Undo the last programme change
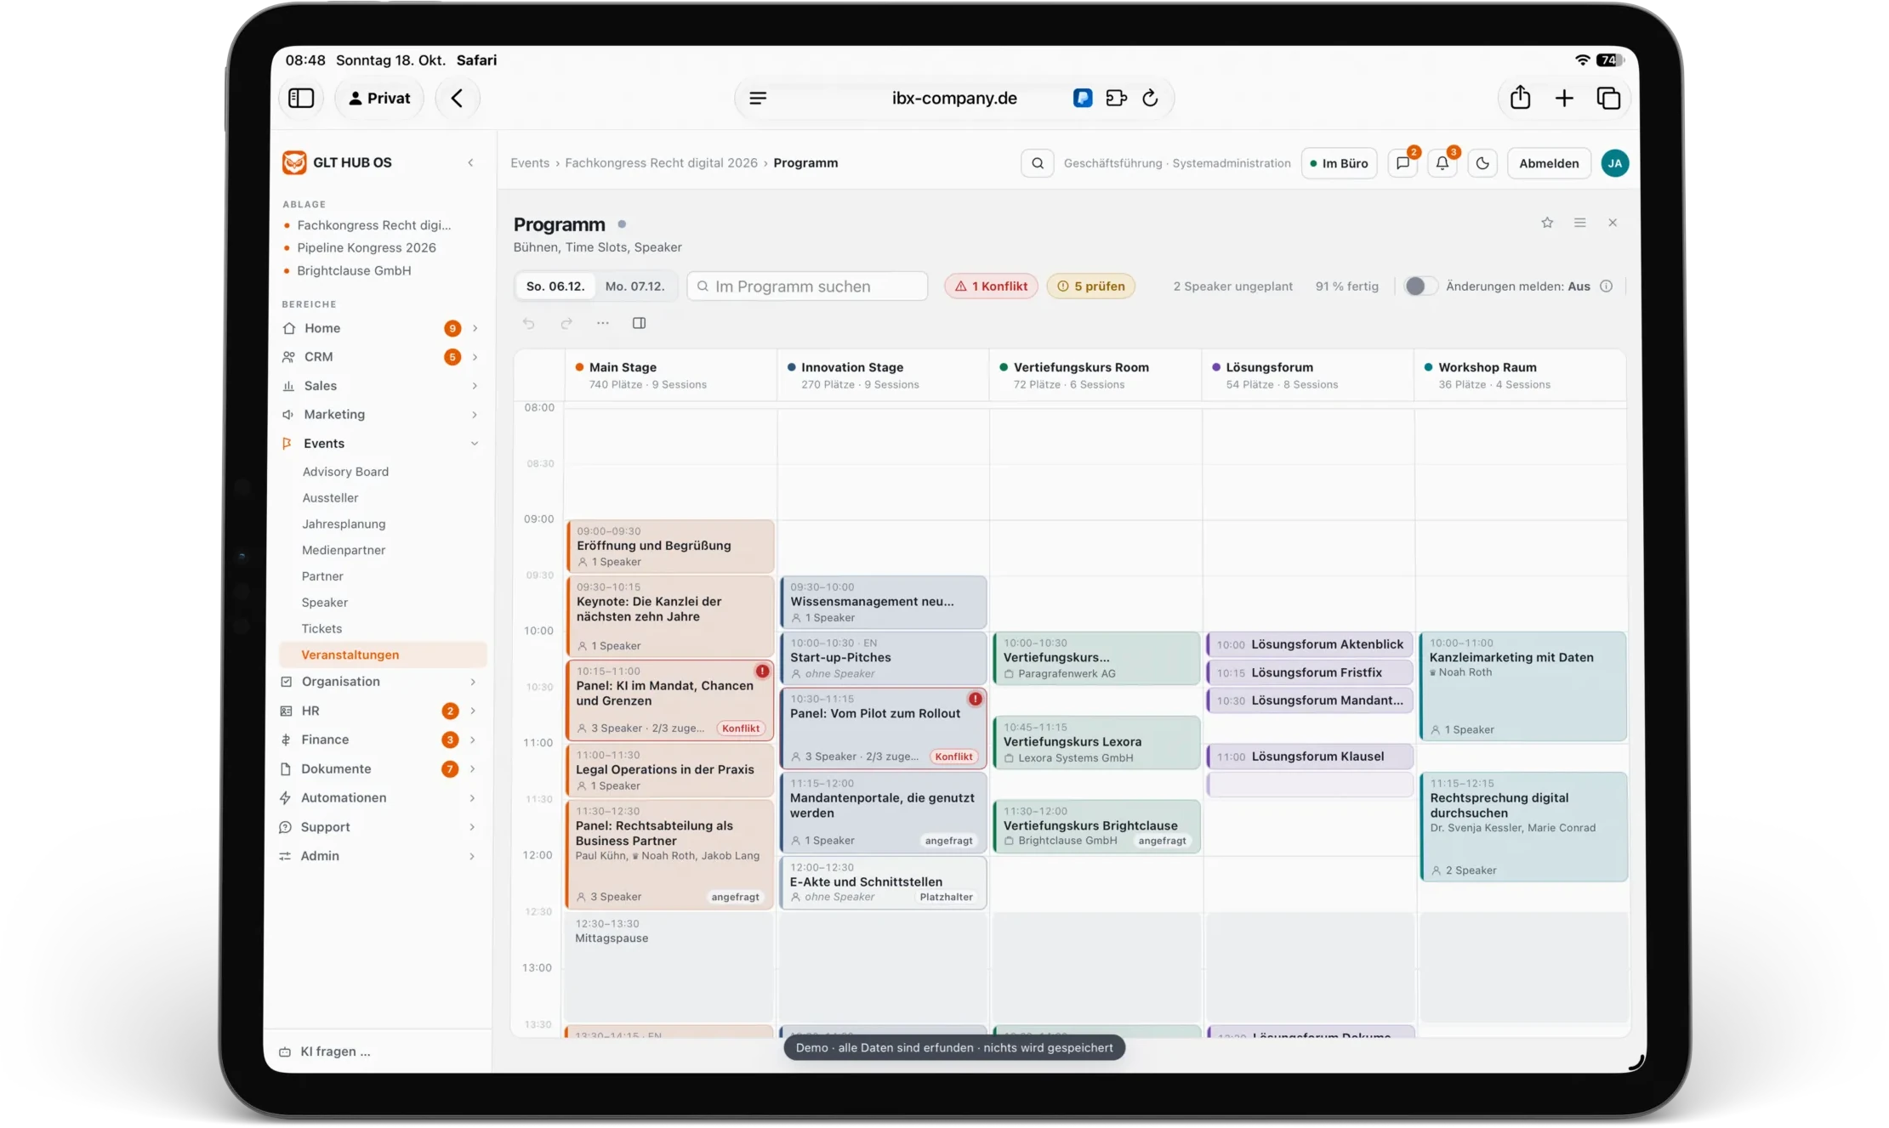1889x1128 pixels. pyautogui.click(x=529, y=323)
